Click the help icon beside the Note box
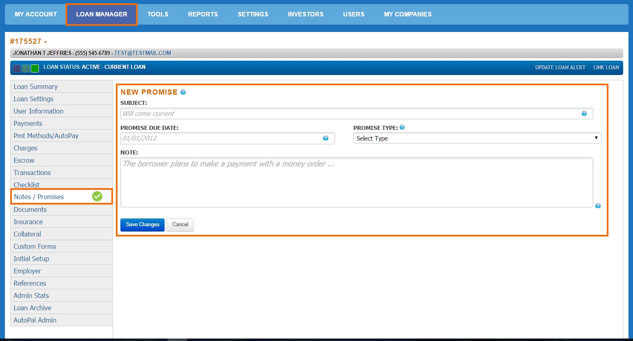The height and width of the screenshot is (341, 633). [x=598, y=206]
